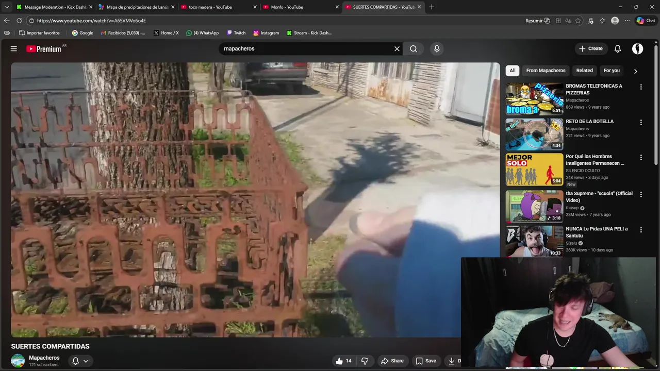Open the Instagram bookmark
The width and height of the screenshot is (660, 371).
coord(266,33)
